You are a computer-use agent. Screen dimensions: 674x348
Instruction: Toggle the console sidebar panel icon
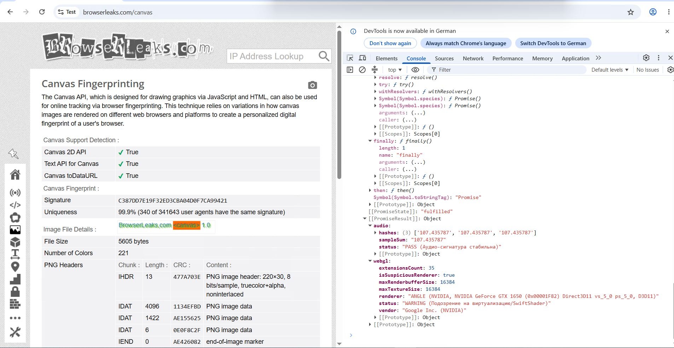pyautogui.click(x=350, y=70)
